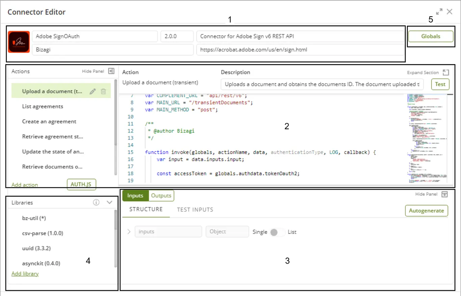The height and width of the screenshot is (296, 461).
Task: Open the Object type field
Action: click(227, 232)
